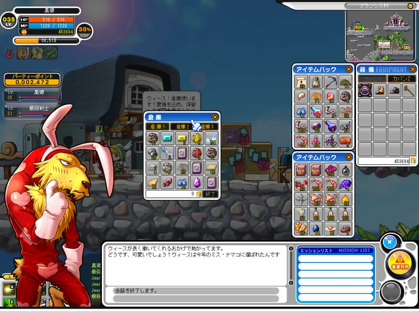Image resolution: width=419 pixels, height=314 pixels.
Task: Select the metronome item in the item bag
Action: coord(315,82)
